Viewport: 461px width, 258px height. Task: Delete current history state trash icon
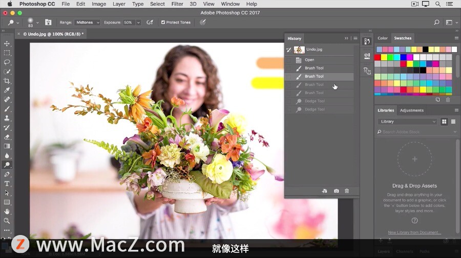347,191
